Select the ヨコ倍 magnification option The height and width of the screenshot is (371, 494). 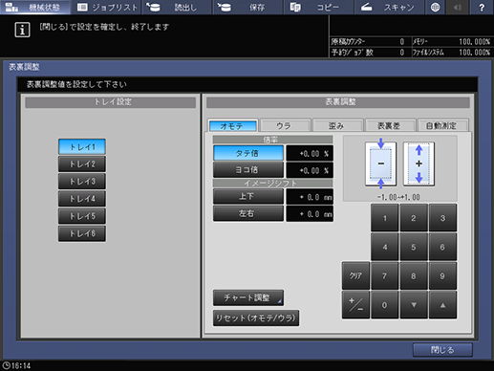(x=248, y=170)
